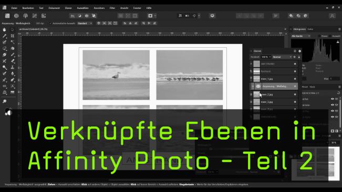The height and width of the screenshot is (192, 342).
Task: Open the Alle Kanäle dropdown
Action: pos(300,36)
